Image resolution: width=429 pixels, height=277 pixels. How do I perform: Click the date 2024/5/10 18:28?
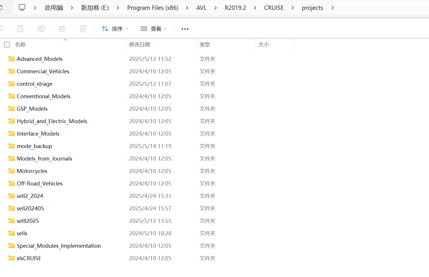[x=150, y=233]
